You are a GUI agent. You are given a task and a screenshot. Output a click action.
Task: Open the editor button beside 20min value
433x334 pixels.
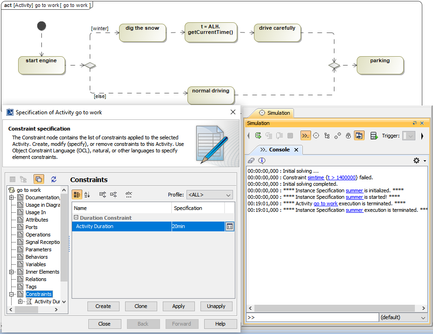tap(230, 226)
